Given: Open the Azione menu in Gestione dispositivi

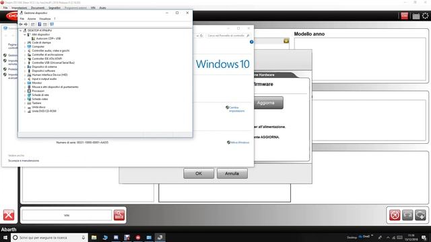Looking at the screenshot, I should pos(32,19).
